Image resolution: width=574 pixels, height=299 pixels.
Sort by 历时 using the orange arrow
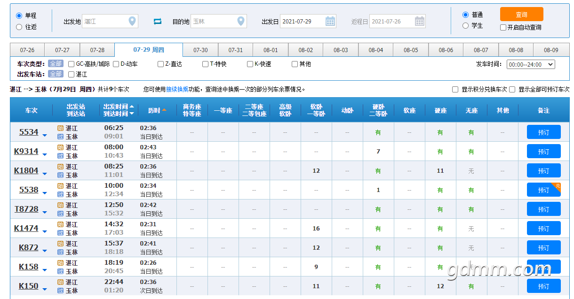(x=164, y=110)
